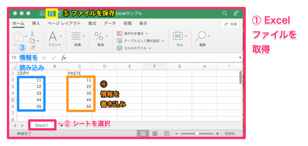Viewport: 308px width, 146px height.
Task: Click the vertical scrollbar thumb
Action: click(x=240, y=77)
